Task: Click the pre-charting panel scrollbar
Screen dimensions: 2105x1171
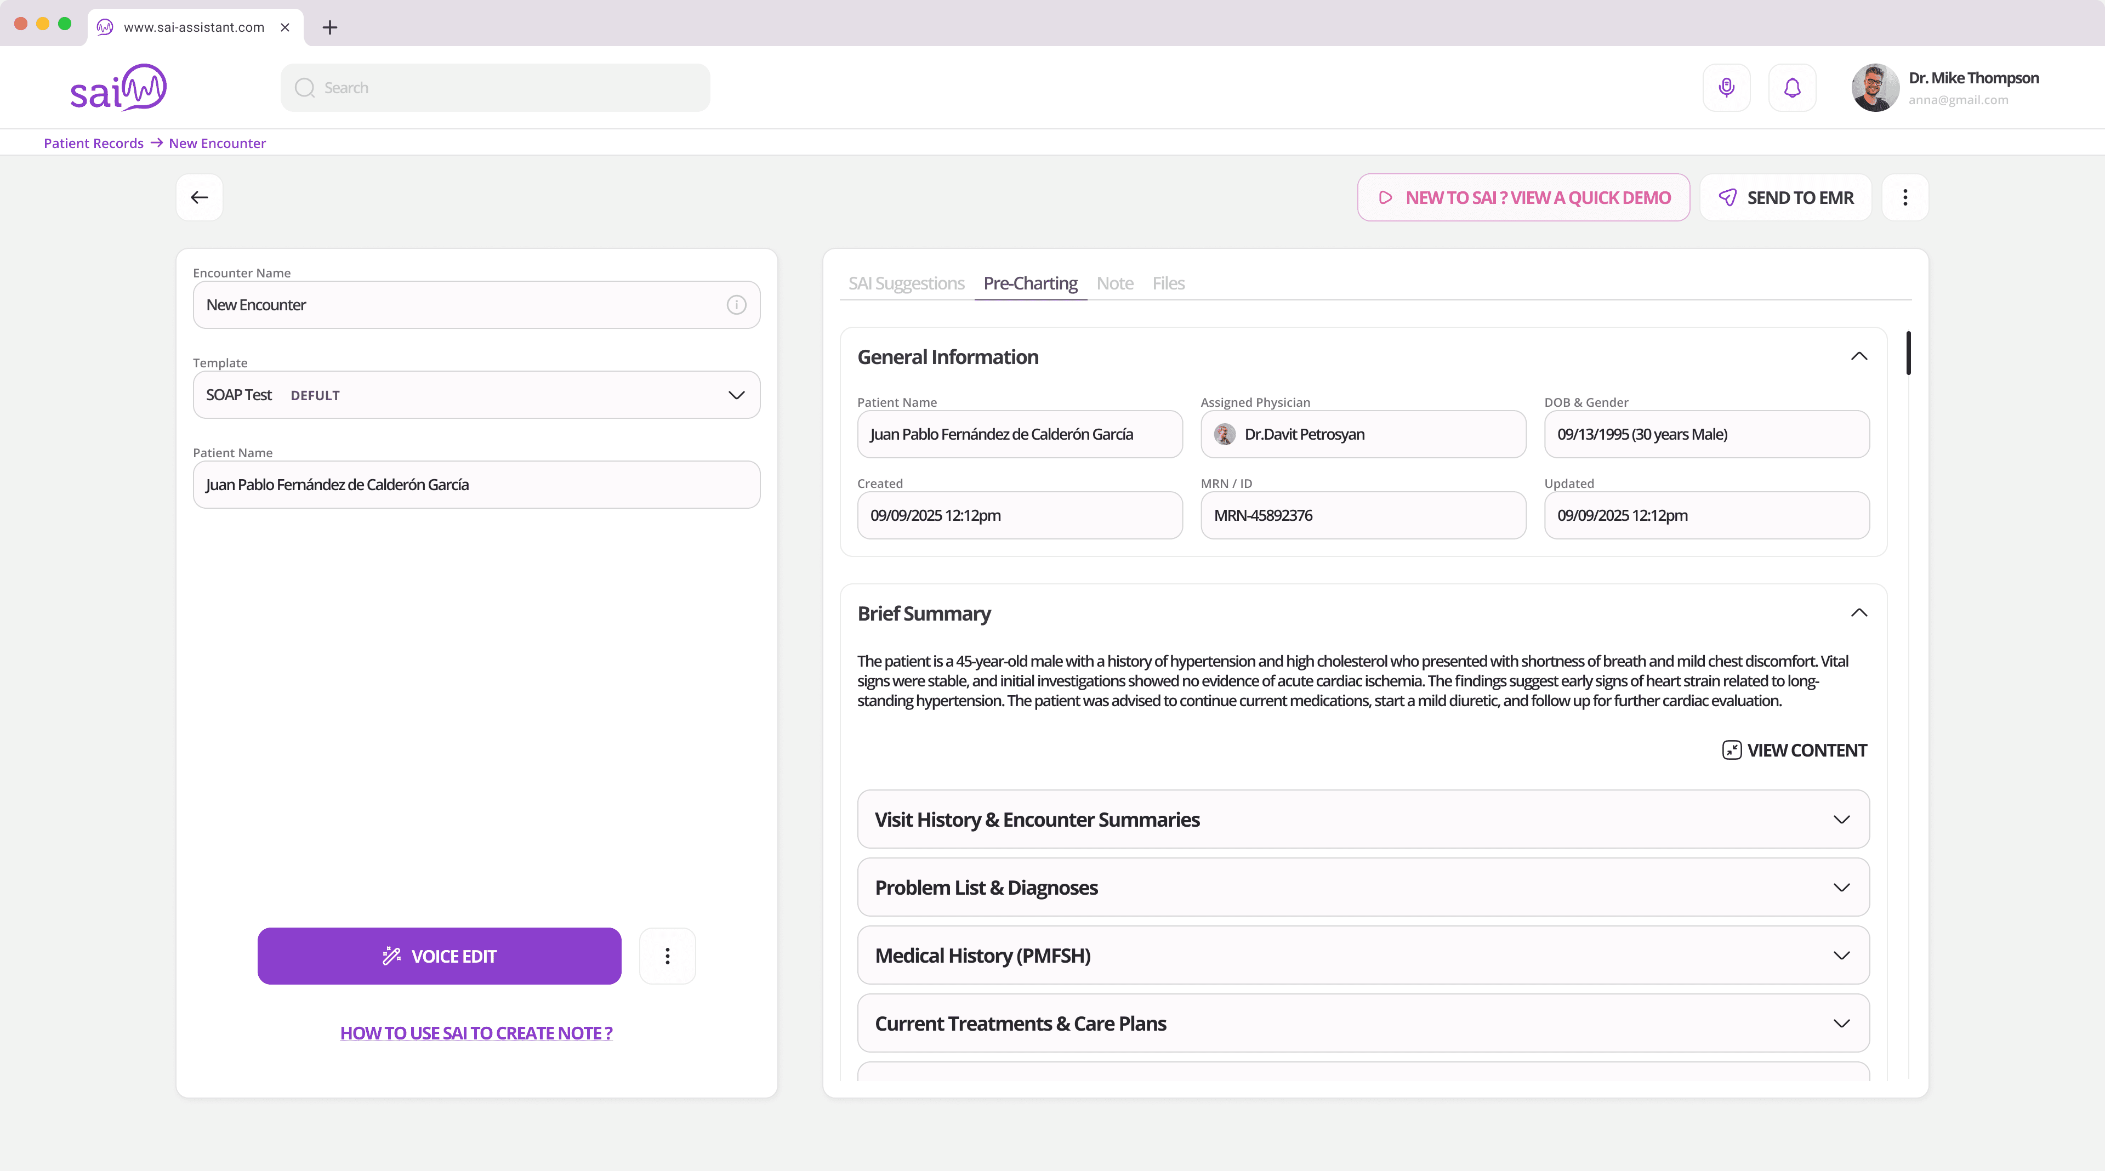Action: [x=1908, y=353]
